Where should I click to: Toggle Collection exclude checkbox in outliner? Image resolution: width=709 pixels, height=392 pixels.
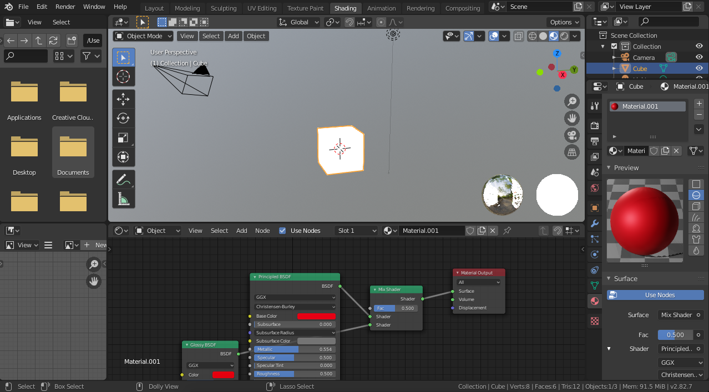coord(614,47)
